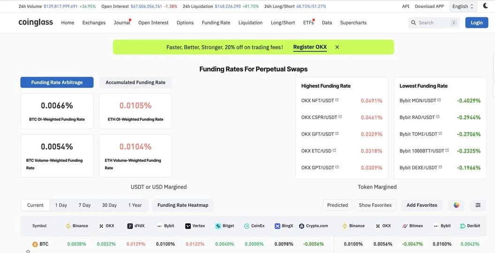
Task: Toggle dark mode moon icon
Action: tap(485, 6)
